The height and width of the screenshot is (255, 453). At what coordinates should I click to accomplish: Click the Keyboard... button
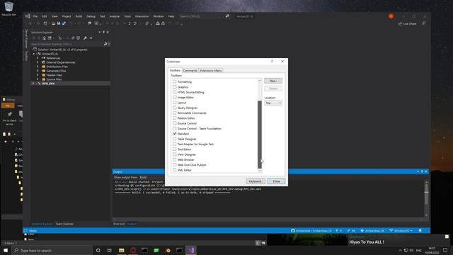(x=256, y=181)
